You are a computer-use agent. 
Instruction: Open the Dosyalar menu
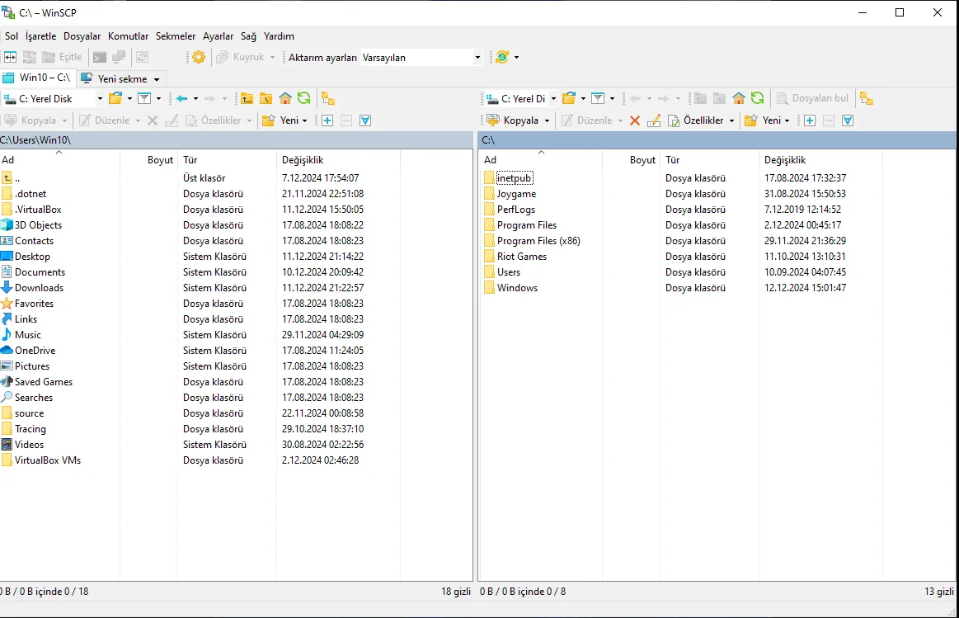pyautogui.click(x=82, y=36)
